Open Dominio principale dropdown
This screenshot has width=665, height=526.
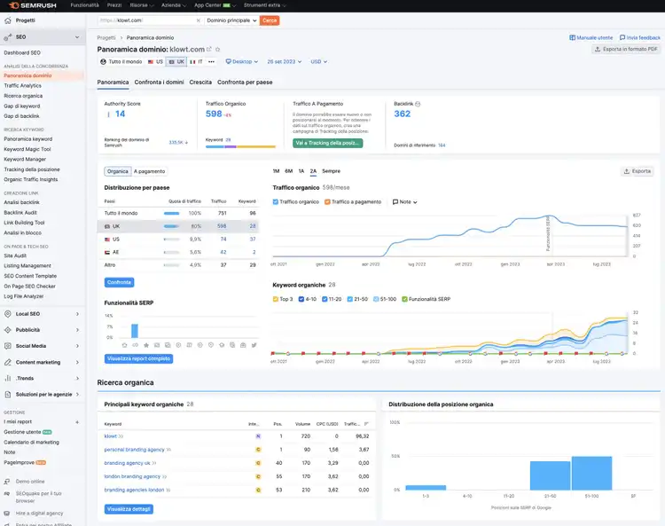pos(231,20)
